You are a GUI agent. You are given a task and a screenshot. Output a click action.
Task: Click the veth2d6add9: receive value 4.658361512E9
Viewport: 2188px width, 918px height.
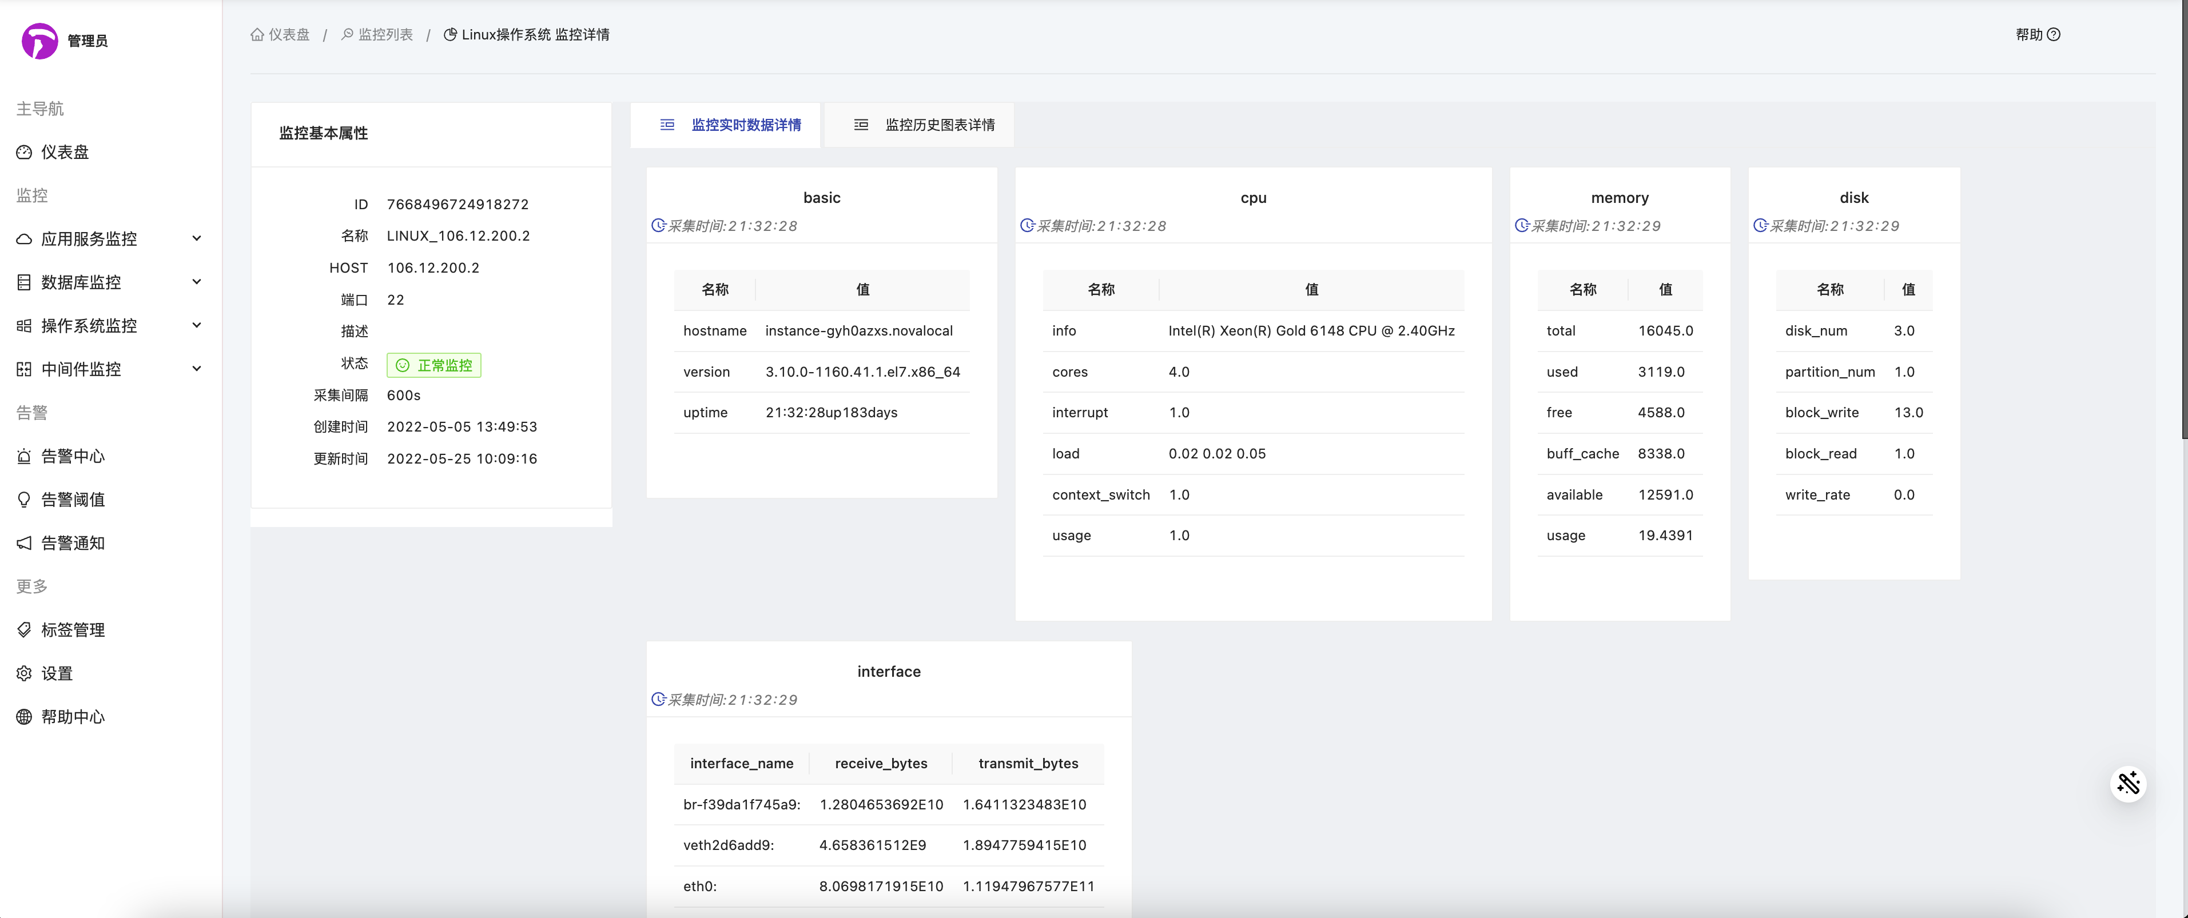[872, 846]
